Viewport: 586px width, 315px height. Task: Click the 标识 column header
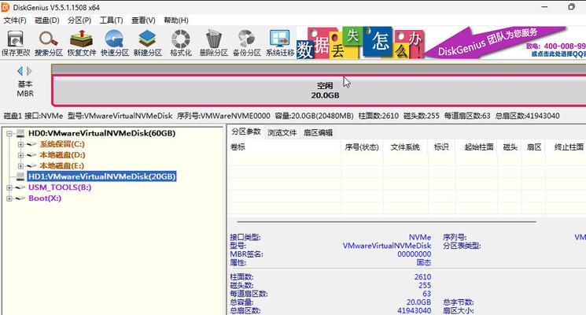[441, 147]
